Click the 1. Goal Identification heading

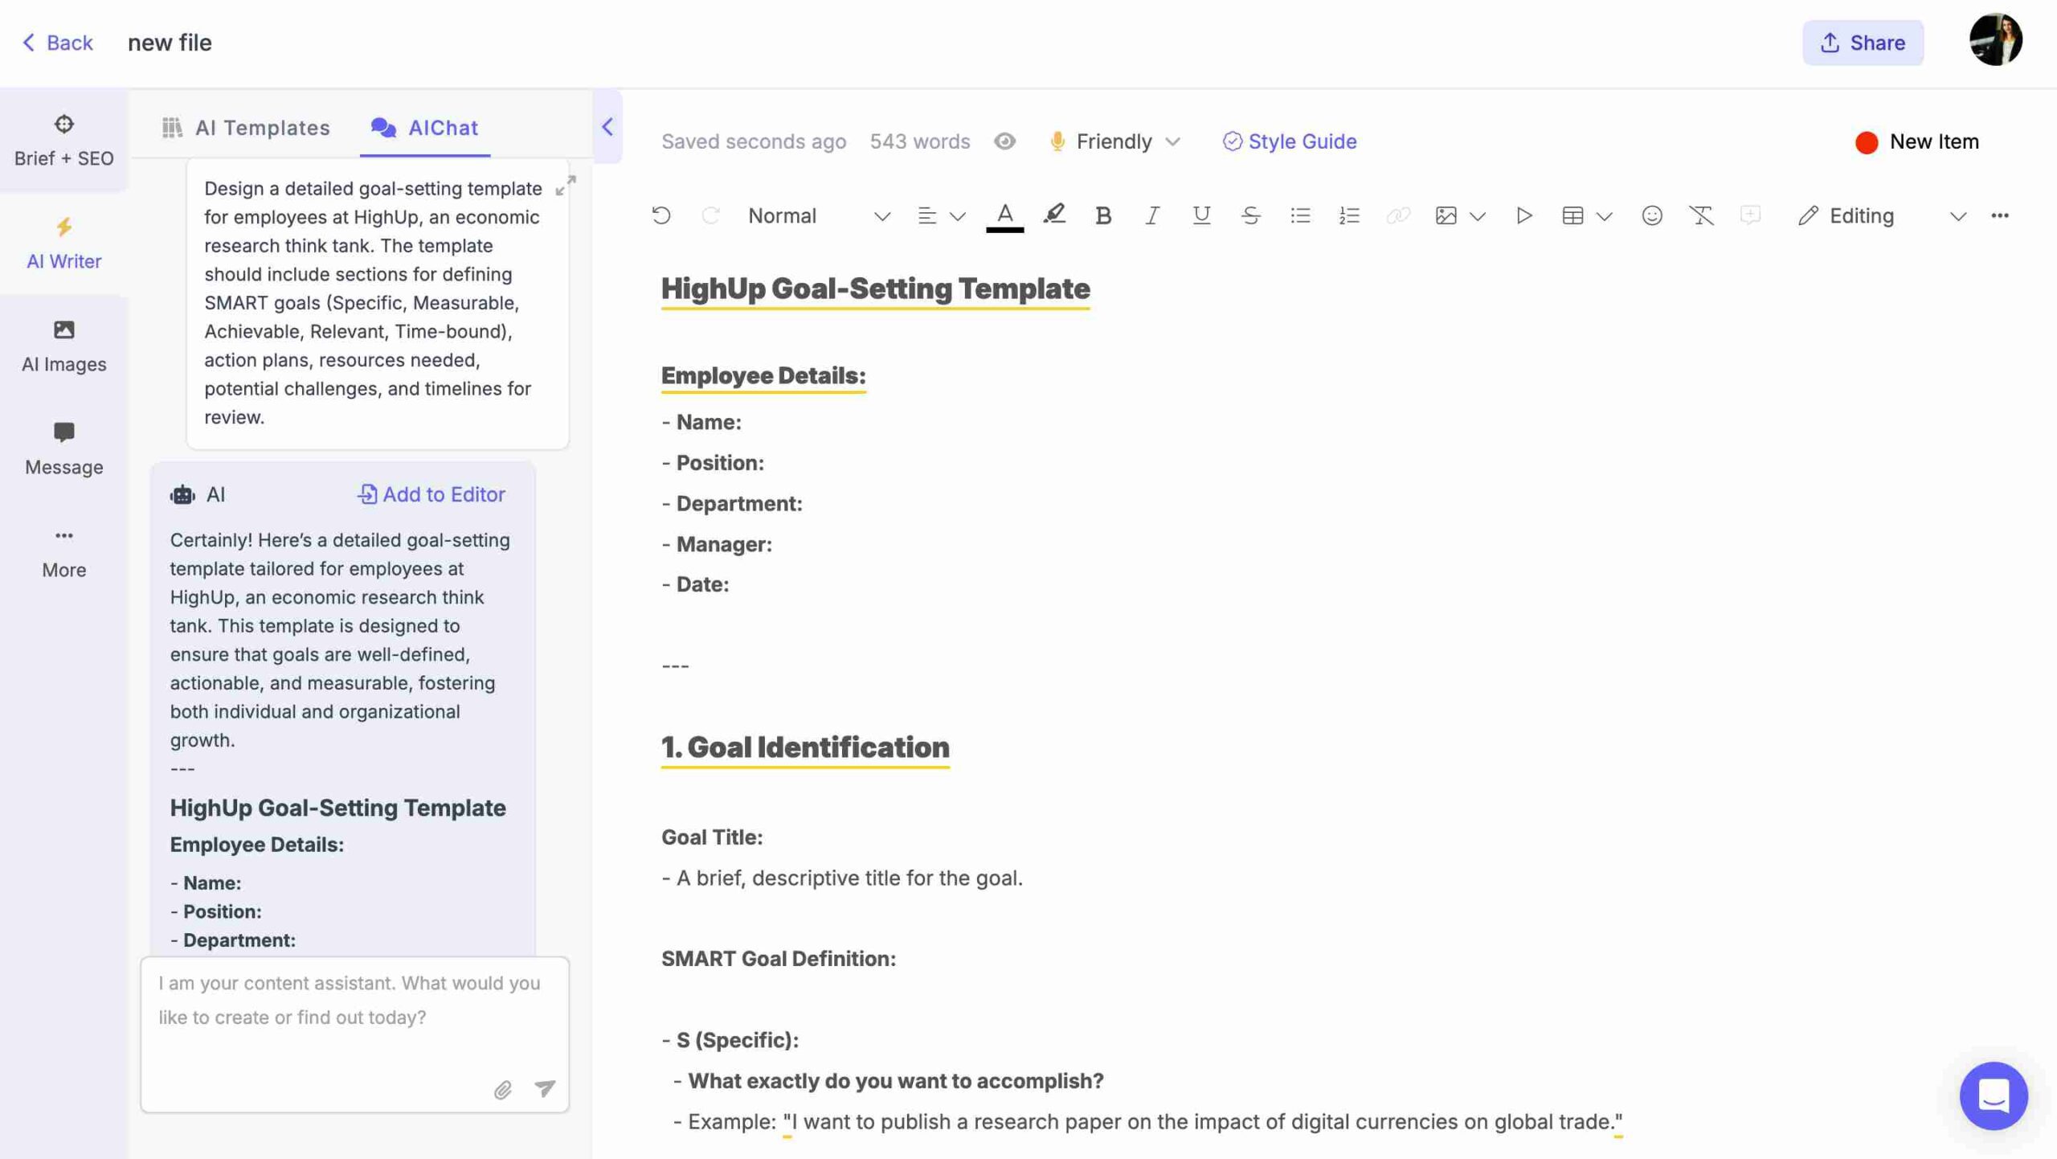[x=805, y=747]
